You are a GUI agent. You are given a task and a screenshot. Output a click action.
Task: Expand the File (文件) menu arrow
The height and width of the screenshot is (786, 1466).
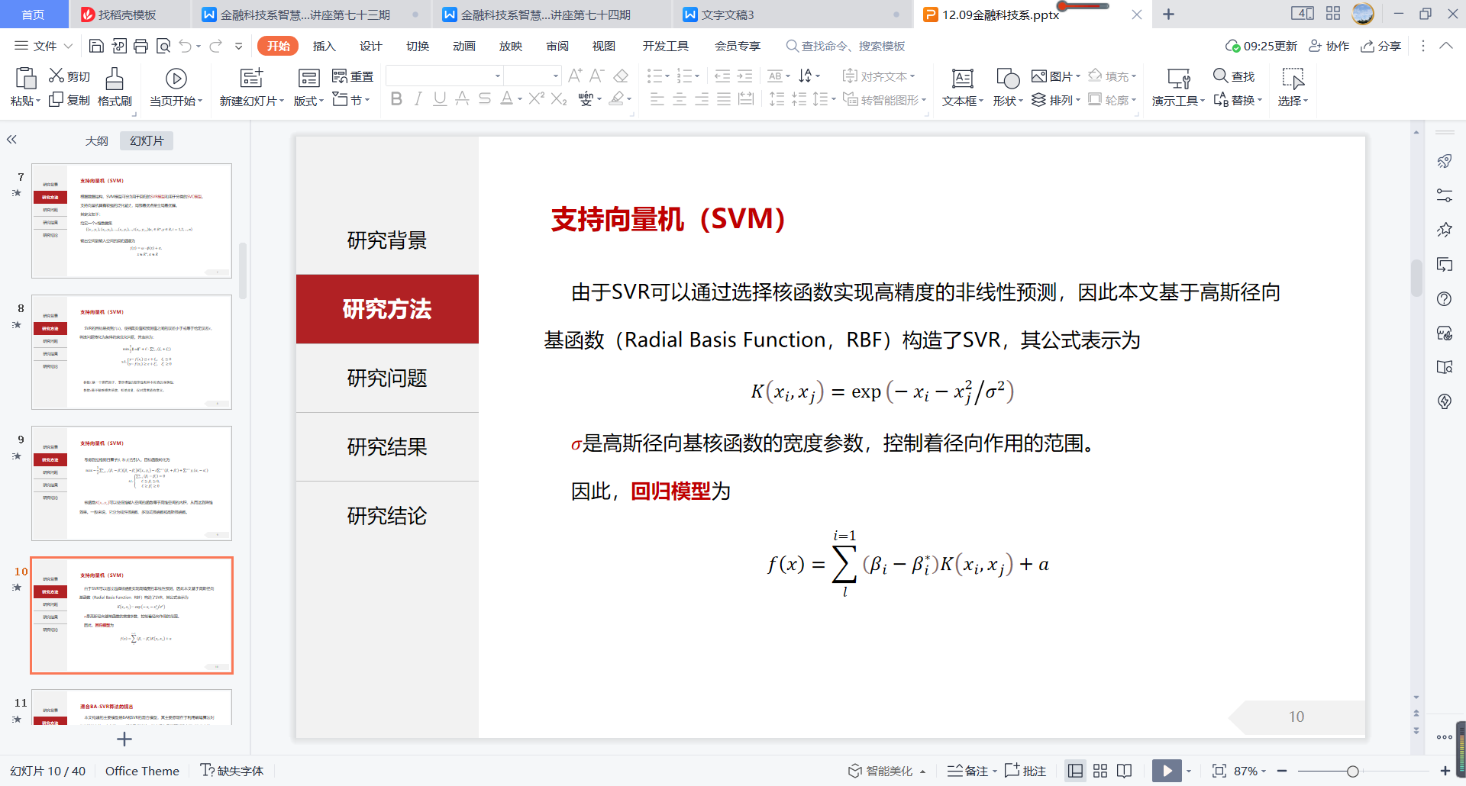point(68,47)
